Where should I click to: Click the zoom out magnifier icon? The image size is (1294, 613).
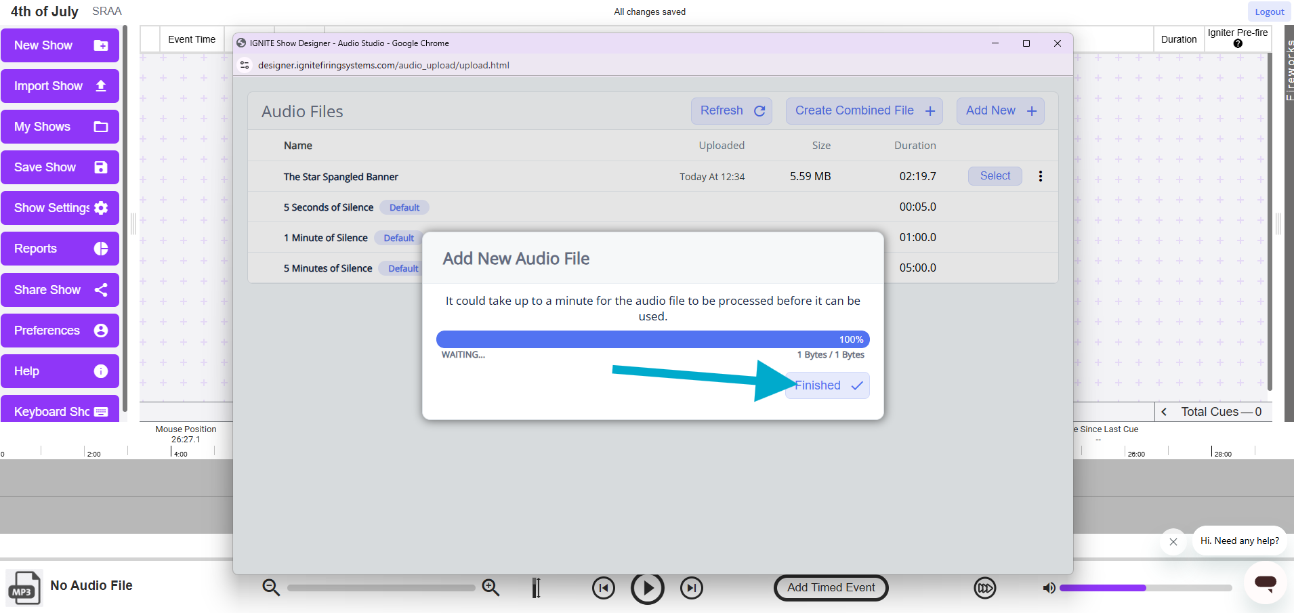(271, 587)
